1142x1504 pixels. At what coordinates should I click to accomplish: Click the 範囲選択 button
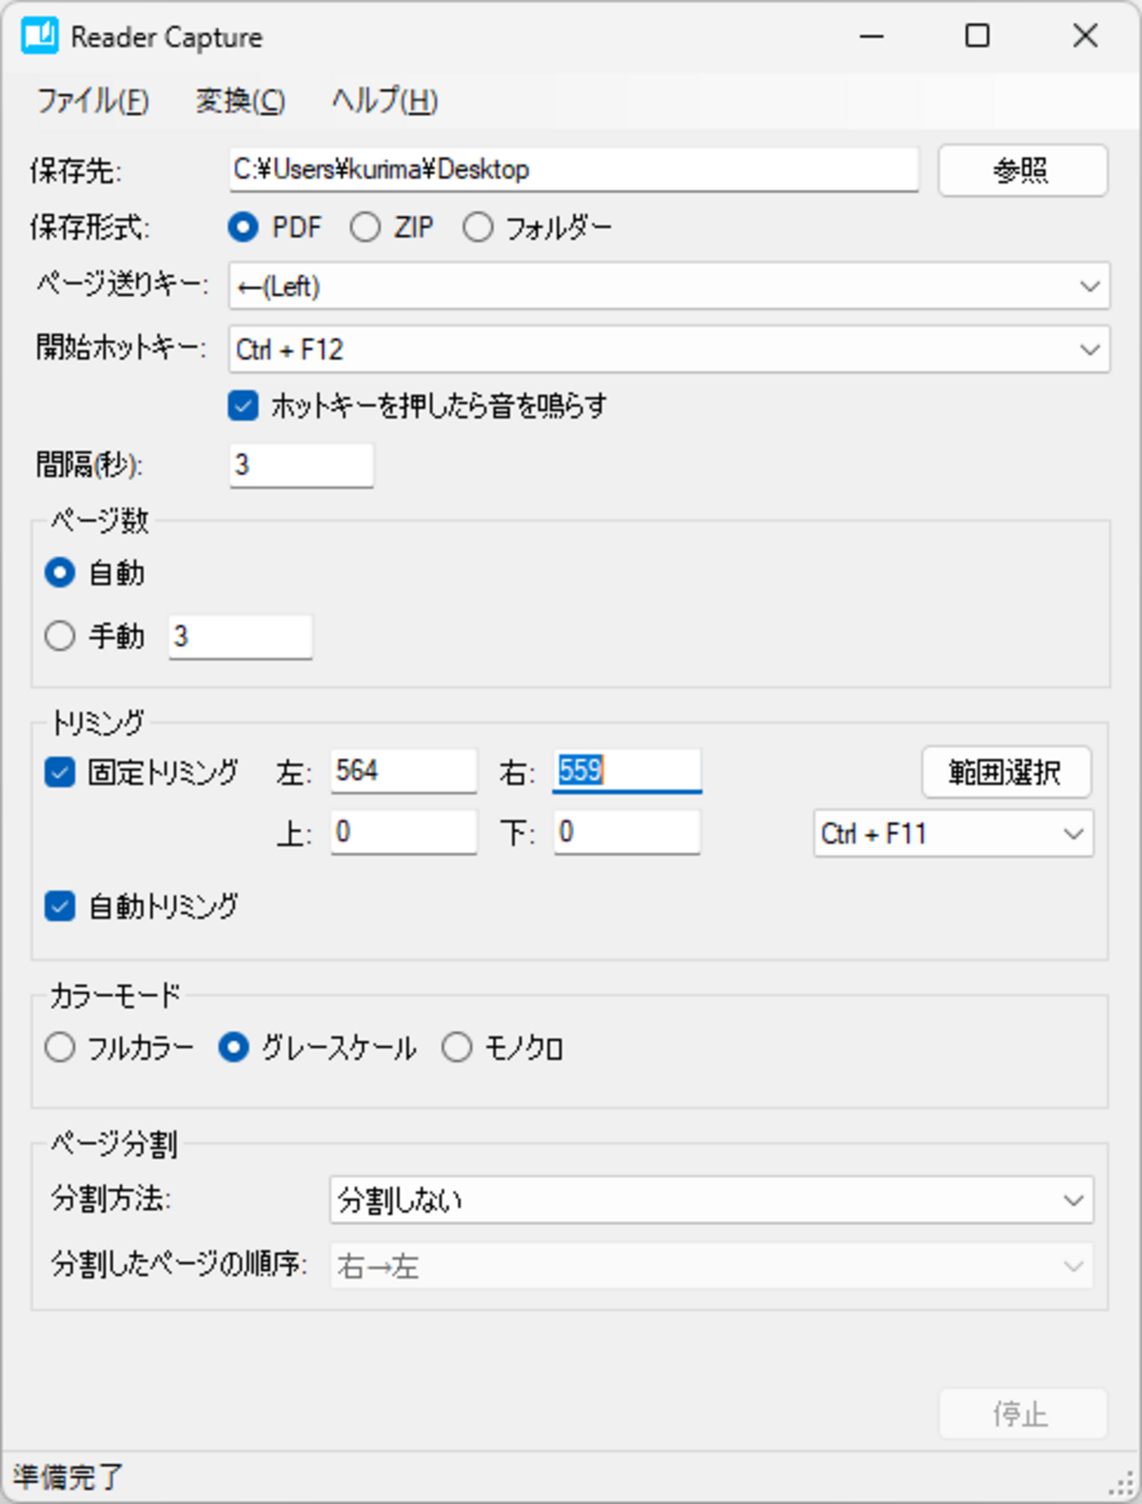pyautogui.click(x=1006, y=772)
